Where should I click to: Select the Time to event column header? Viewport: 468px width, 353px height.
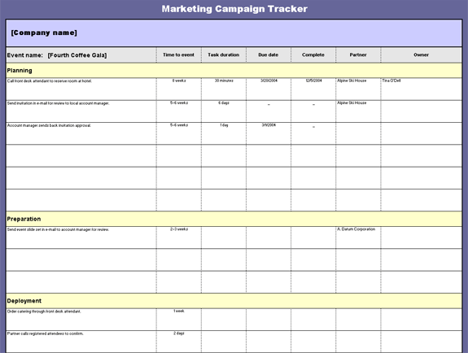[178, 55]
